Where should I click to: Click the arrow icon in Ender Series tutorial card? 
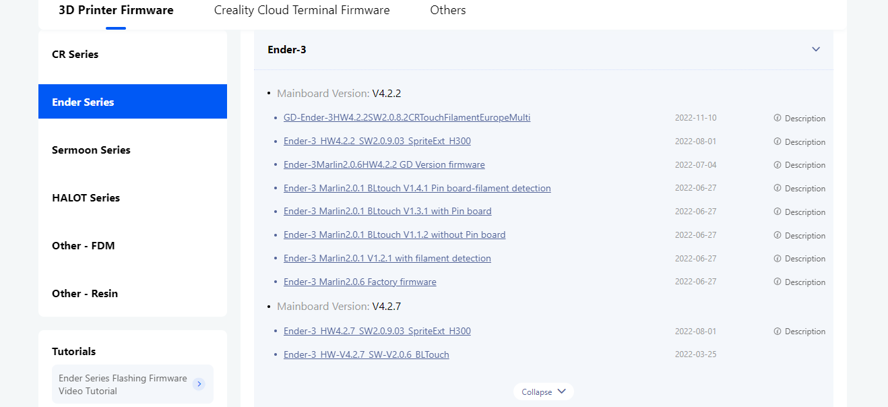[199, 384]
